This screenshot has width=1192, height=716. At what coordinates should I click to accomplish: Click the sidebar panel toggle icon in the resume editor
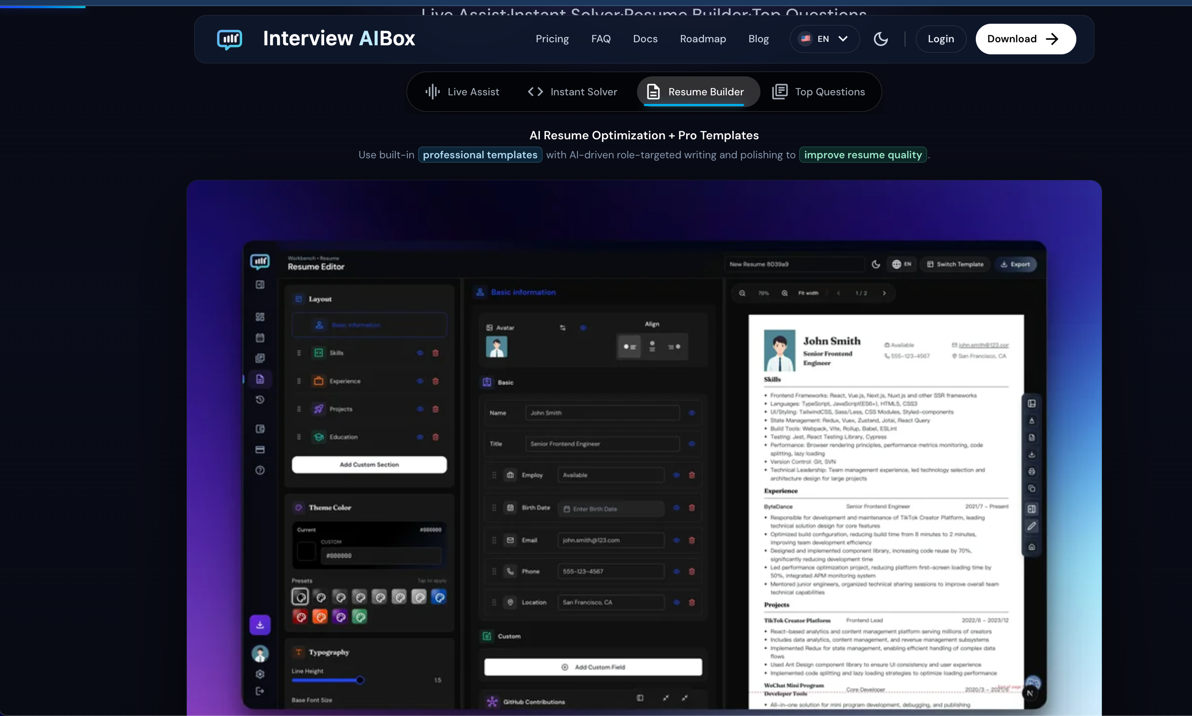click(x=260, y=285)
